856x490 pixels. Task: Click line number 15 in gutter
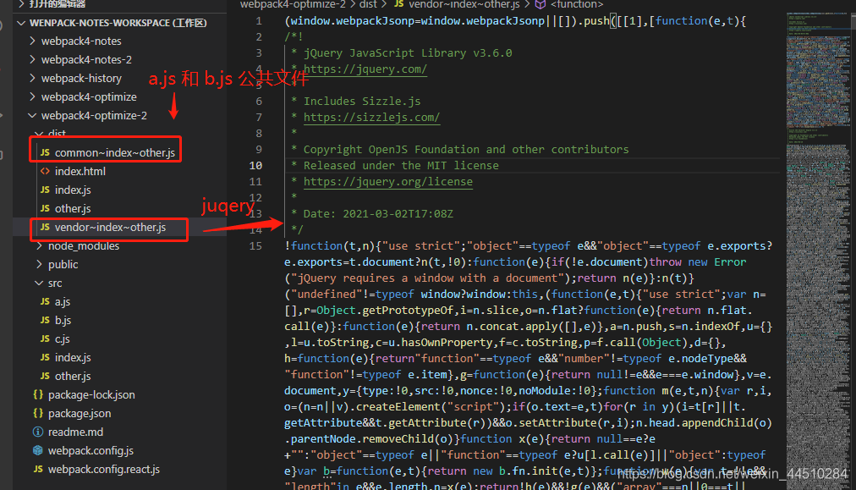coord(255,245)
